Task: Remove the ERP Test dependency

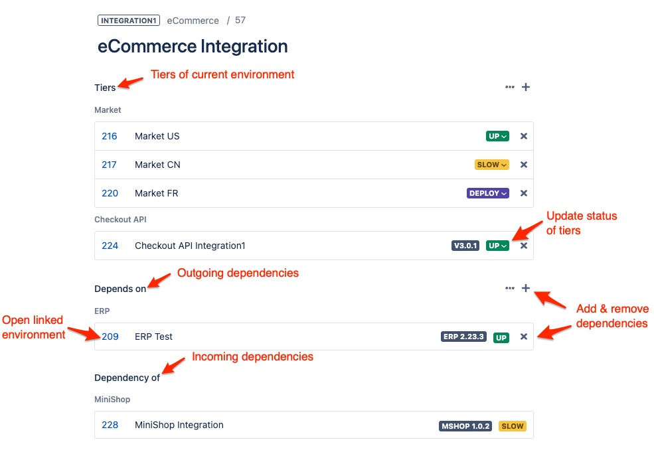Action: point(523,337)
